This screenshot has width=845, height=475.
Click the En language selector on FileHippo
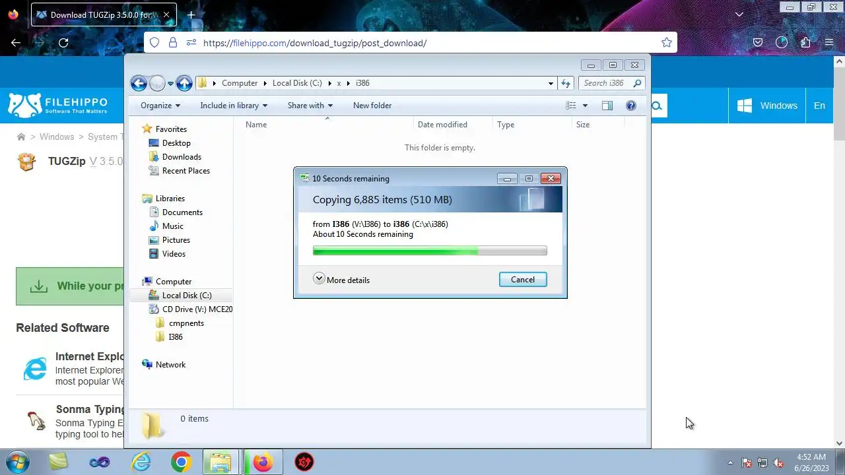(819, 106)
